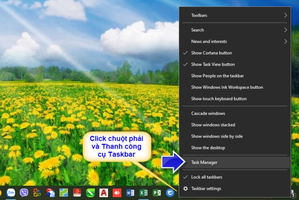Uncheck Show Cortana button

click(x=211, y=53)
